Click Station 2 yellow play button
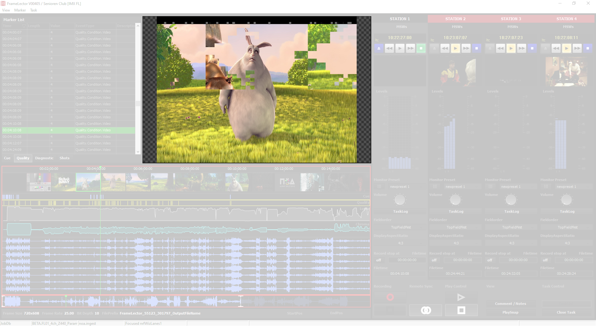This screenshot has width=596, height=326. [455, 48]
